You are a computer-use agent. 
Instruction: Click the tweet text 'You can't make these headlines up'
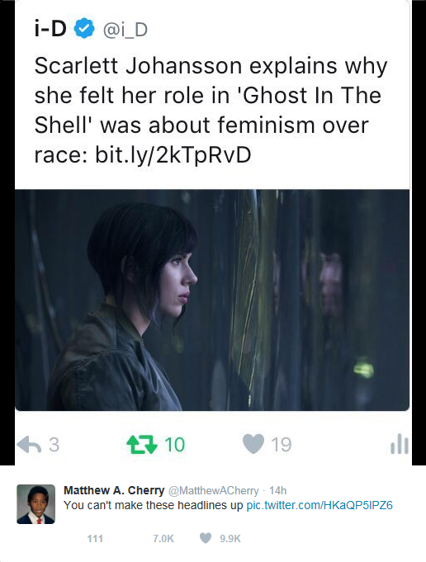[x=153, y=505]
